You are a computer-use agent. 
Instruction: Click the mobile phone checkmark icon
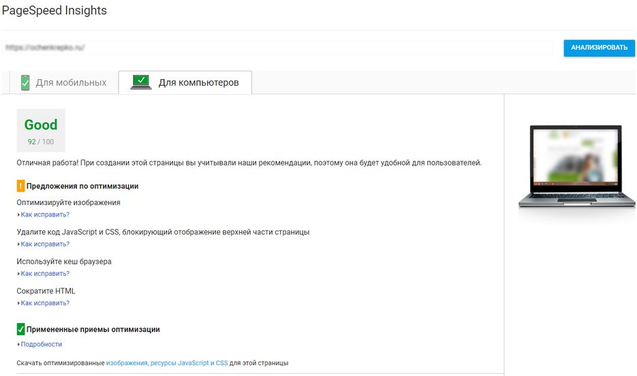(25, 82)
